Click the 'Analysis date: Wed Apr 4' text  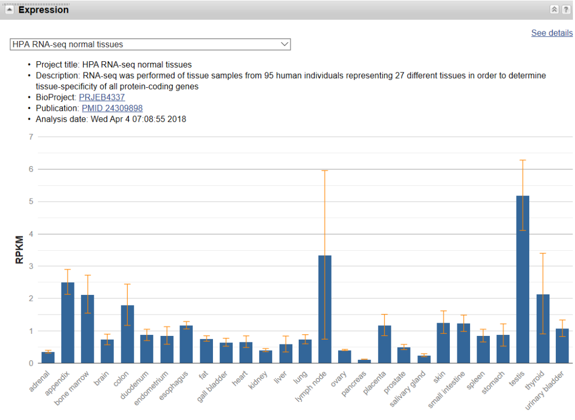click(x=111, y=119)
